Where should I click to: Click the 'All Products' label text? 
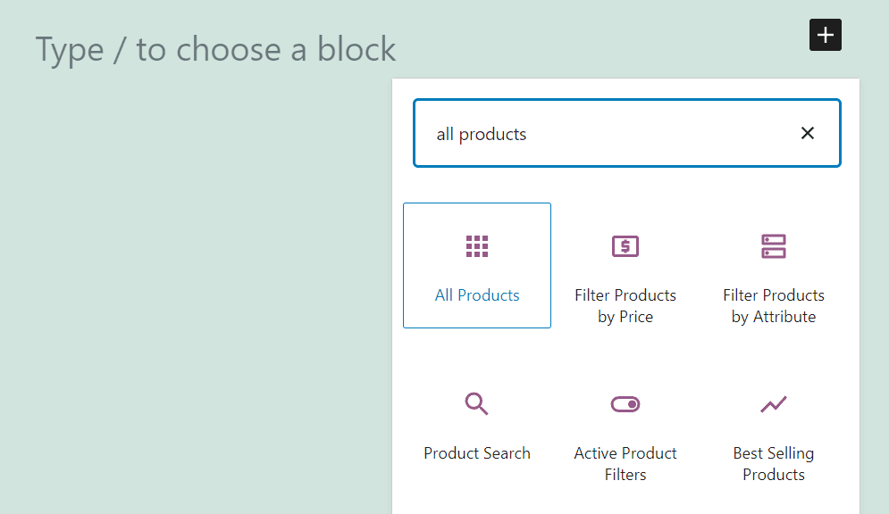click(476, 294)
